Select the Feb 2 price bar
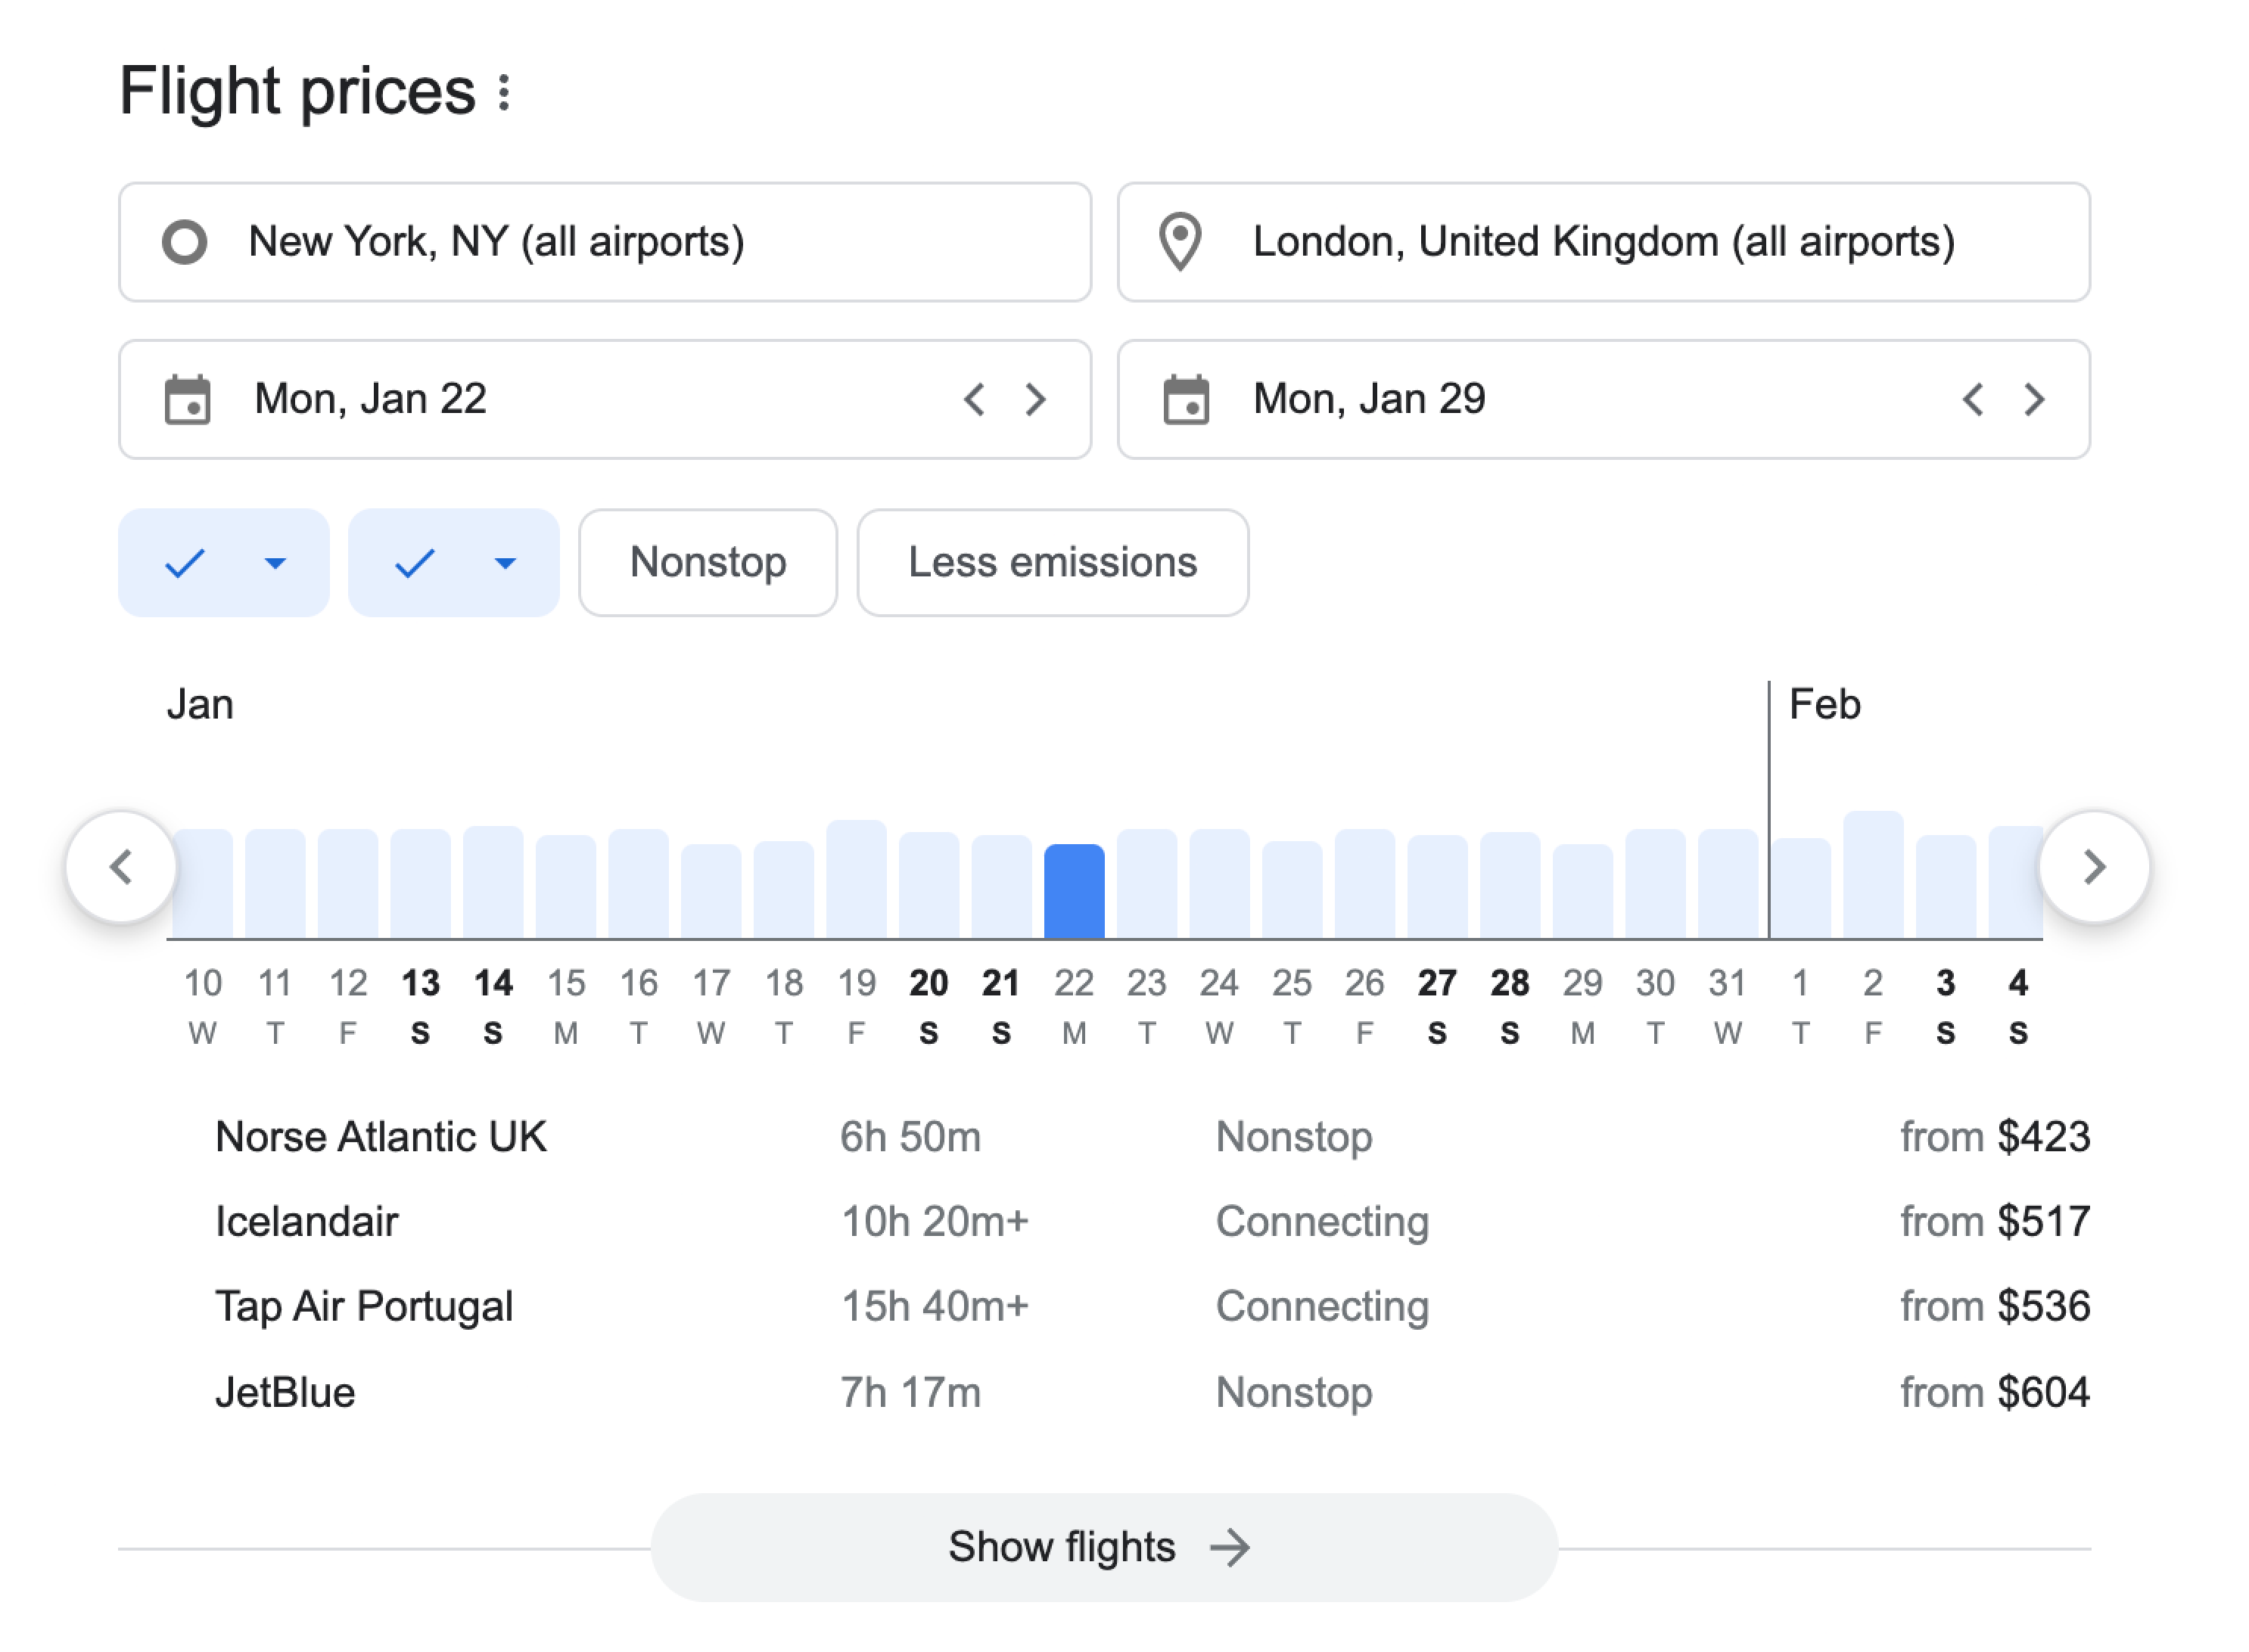The height and width of the screenshot is (1652, 2249). [1873, 876]
